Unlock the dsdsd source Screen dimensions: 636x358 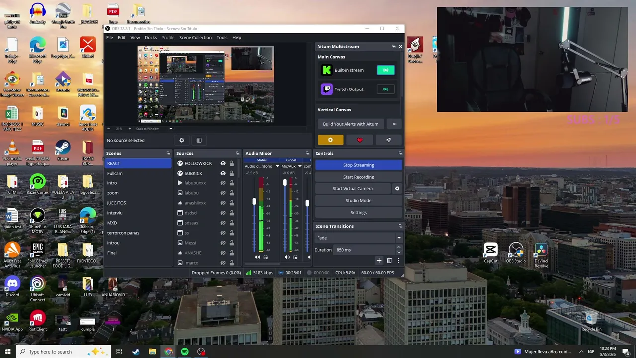click(x=232, y=213)
